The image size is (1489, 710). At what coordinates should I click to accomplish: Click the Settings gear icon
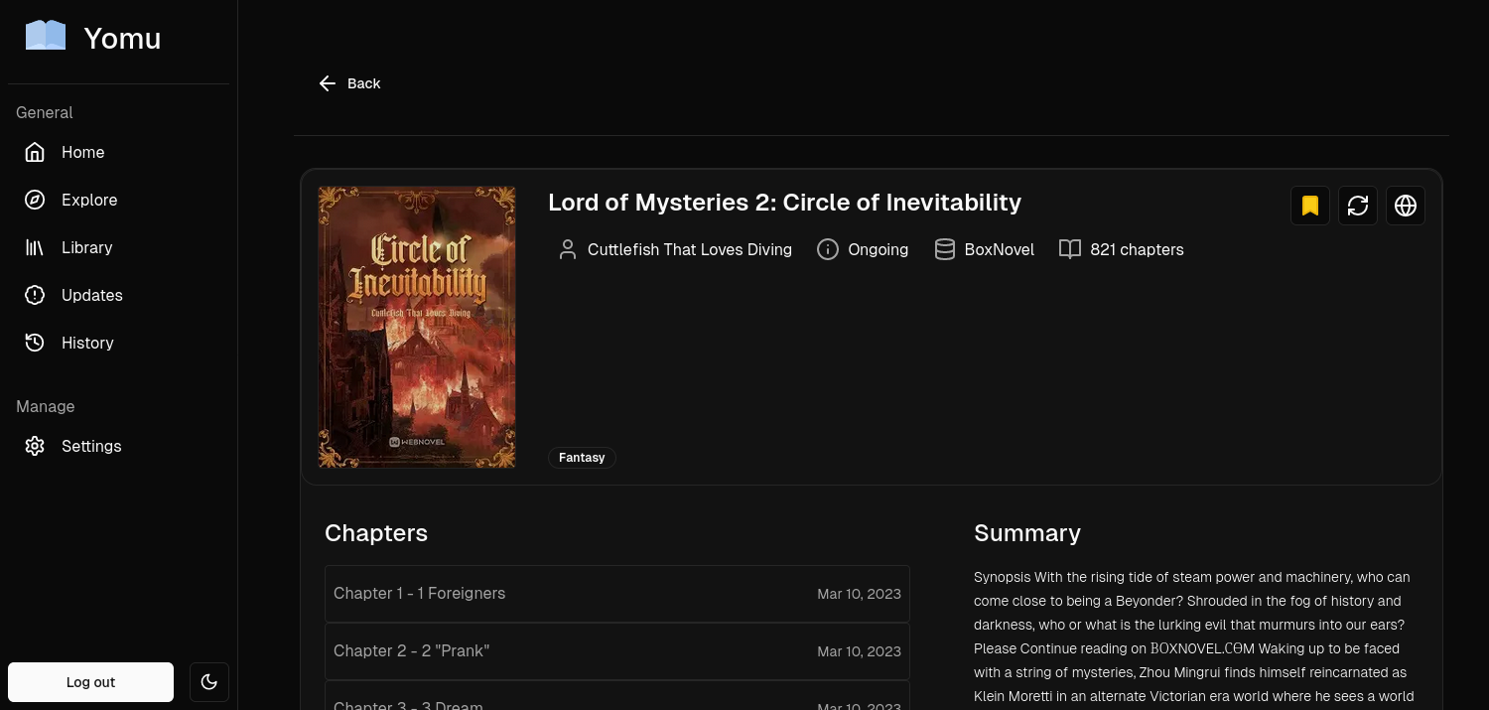point(35,446)
